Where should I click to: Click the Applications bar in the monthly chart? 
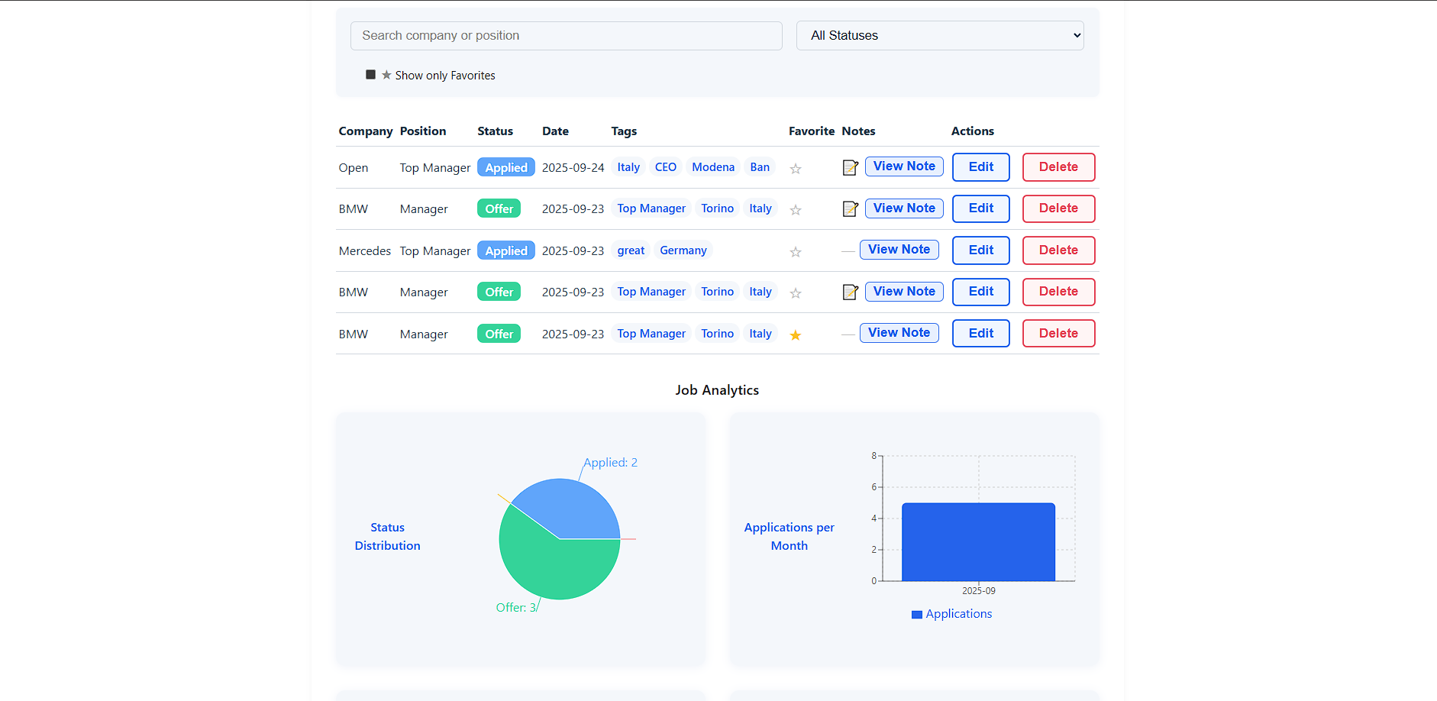(x=978, y=541)
